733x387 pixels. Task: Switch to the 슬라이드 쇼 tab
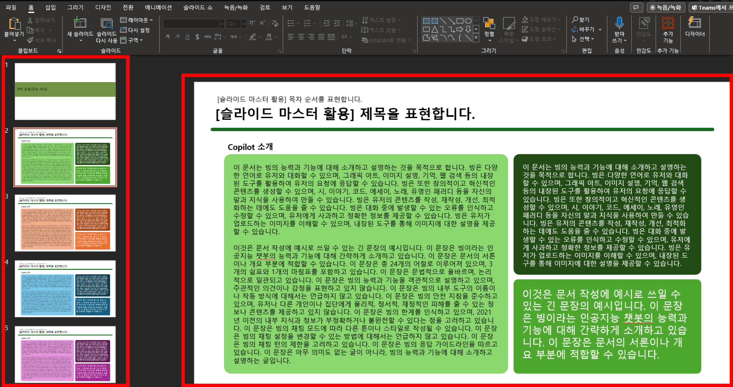(198, 7)
